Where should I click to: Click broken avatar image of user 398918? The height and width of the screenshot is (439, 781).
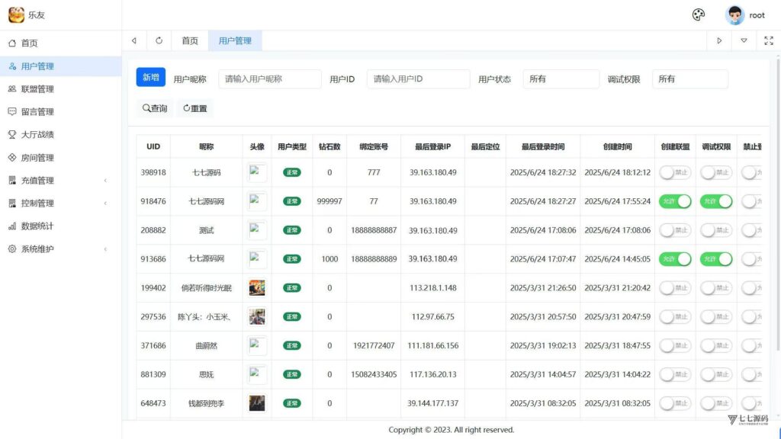[x=257, y=172]
